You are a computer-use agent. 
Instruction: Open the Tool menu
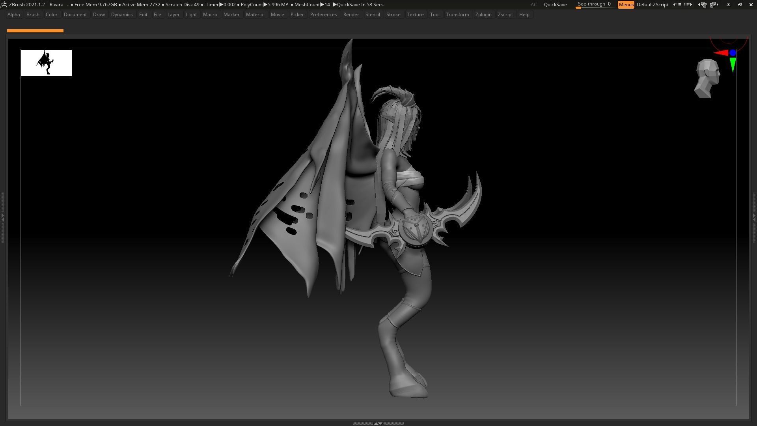tap(434, 14)
